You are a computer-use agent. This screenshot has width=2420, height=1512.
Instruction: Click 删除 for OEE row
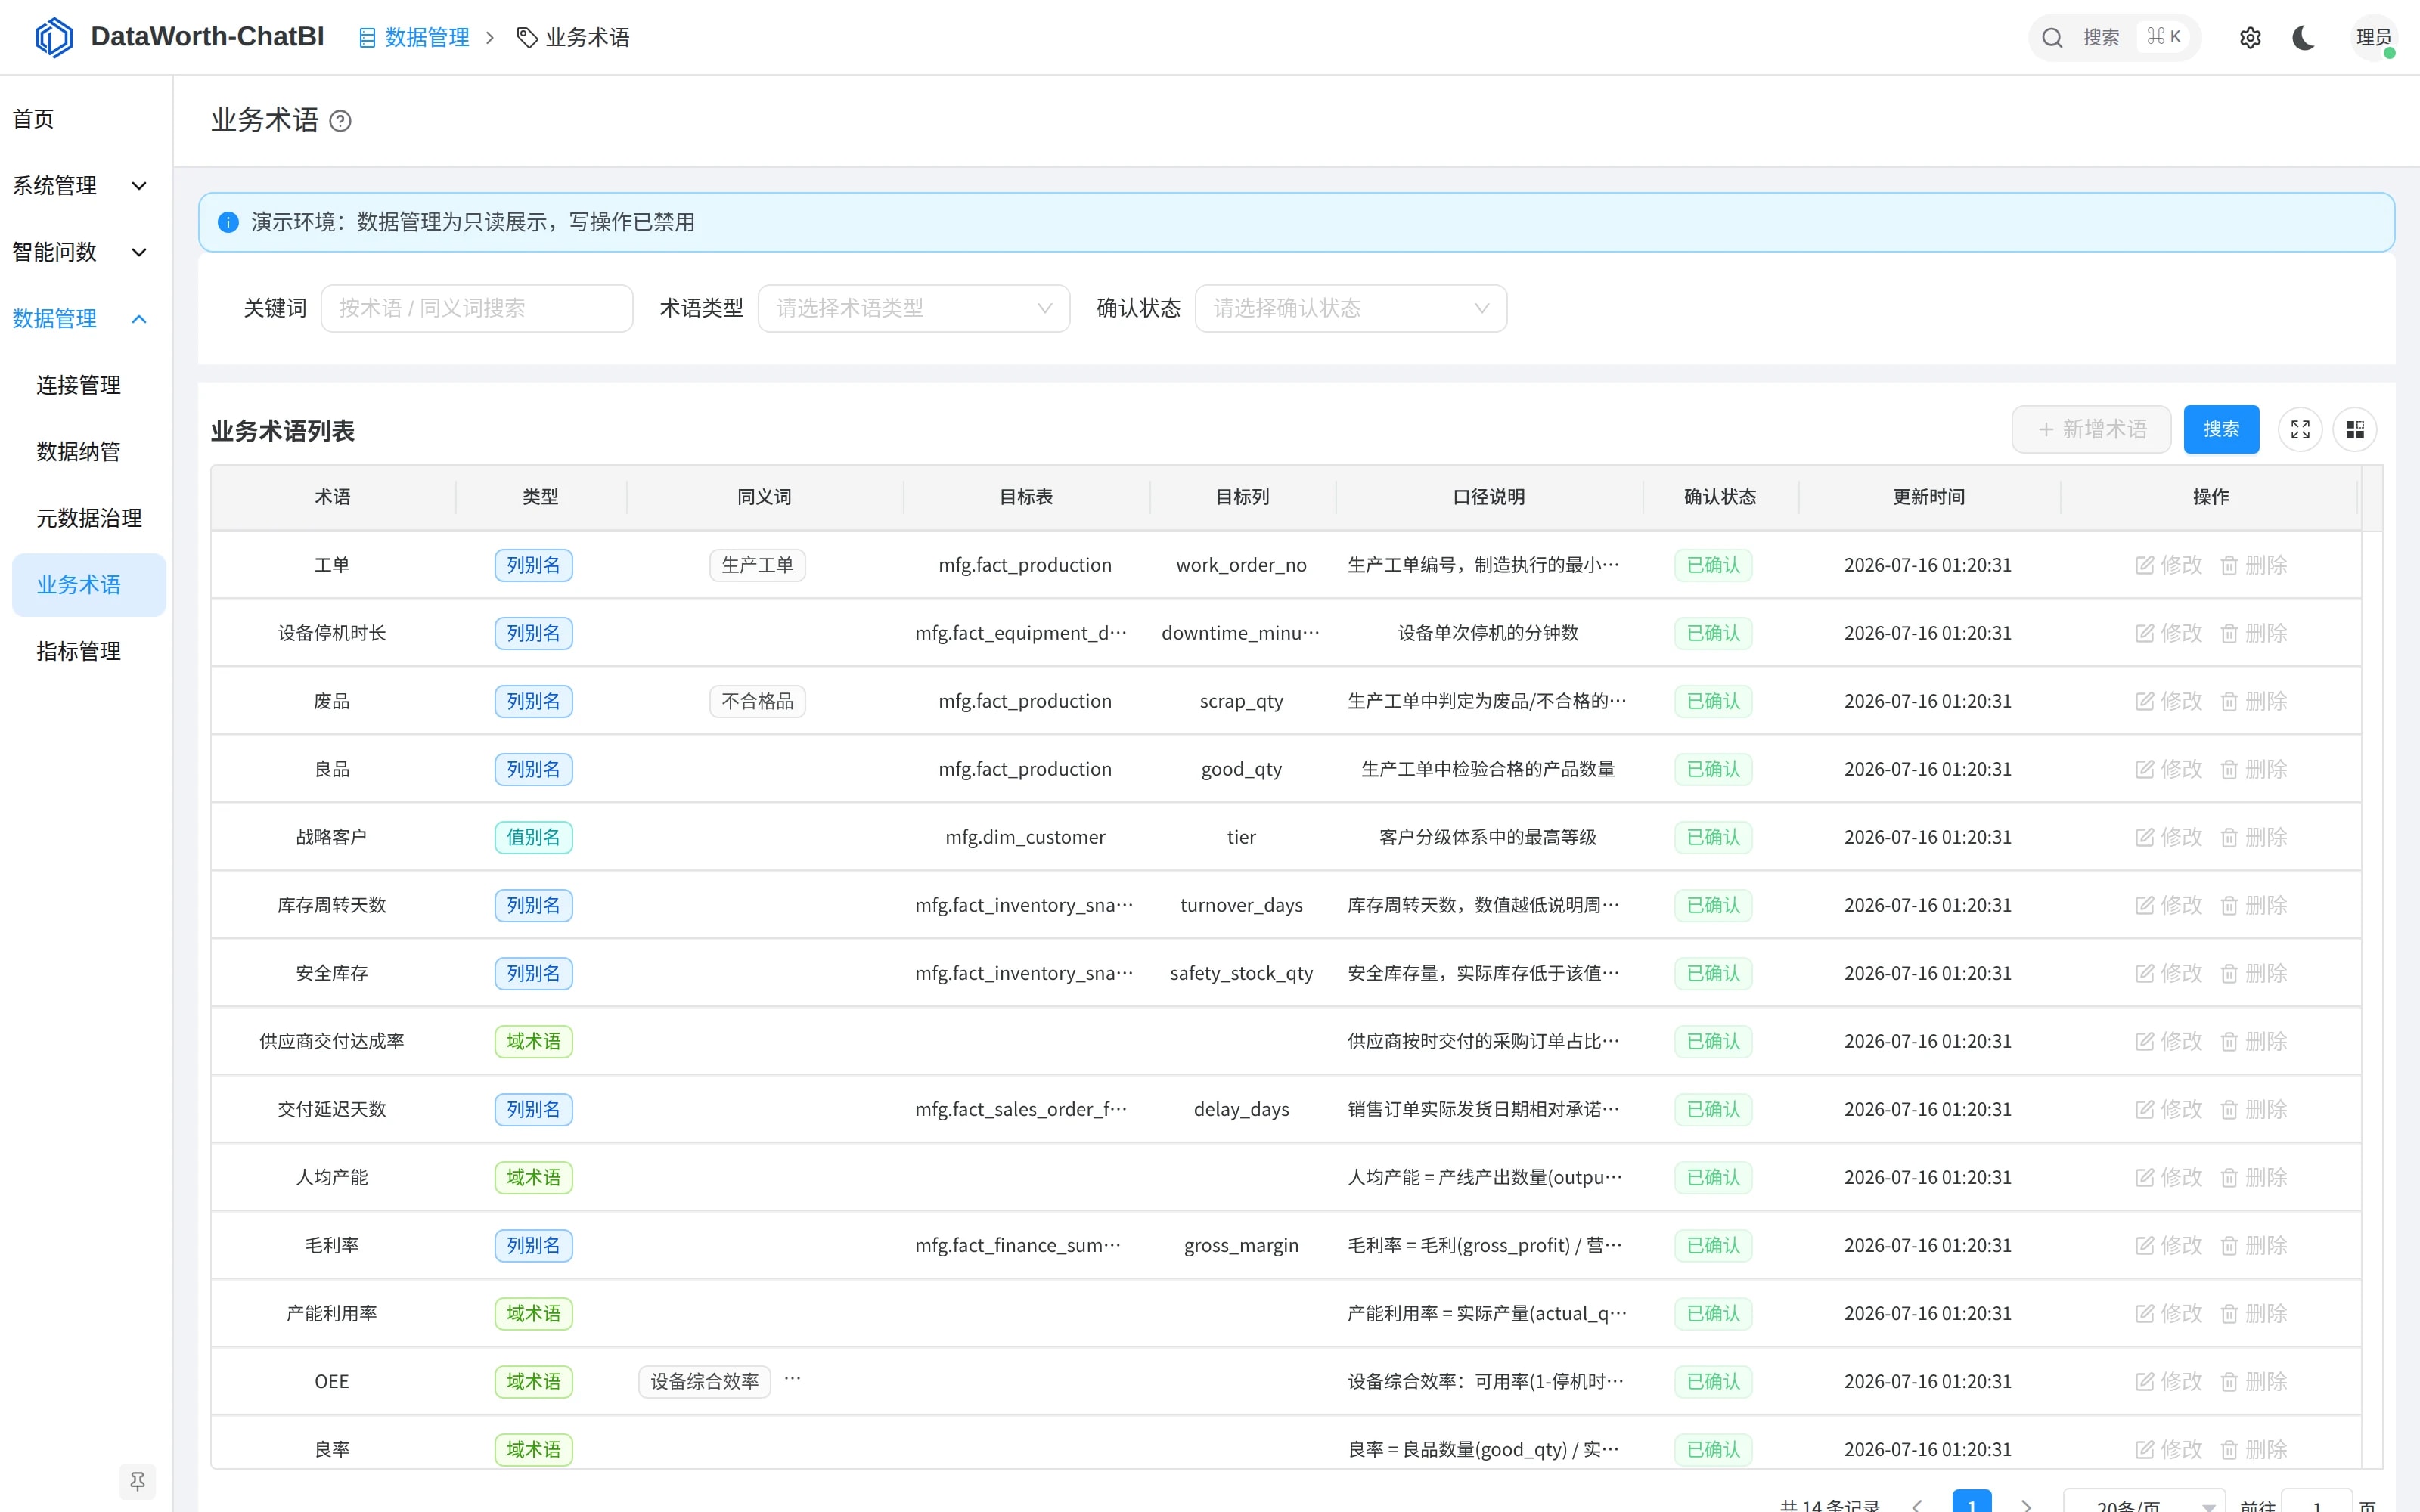[x=2254, y=1381]
